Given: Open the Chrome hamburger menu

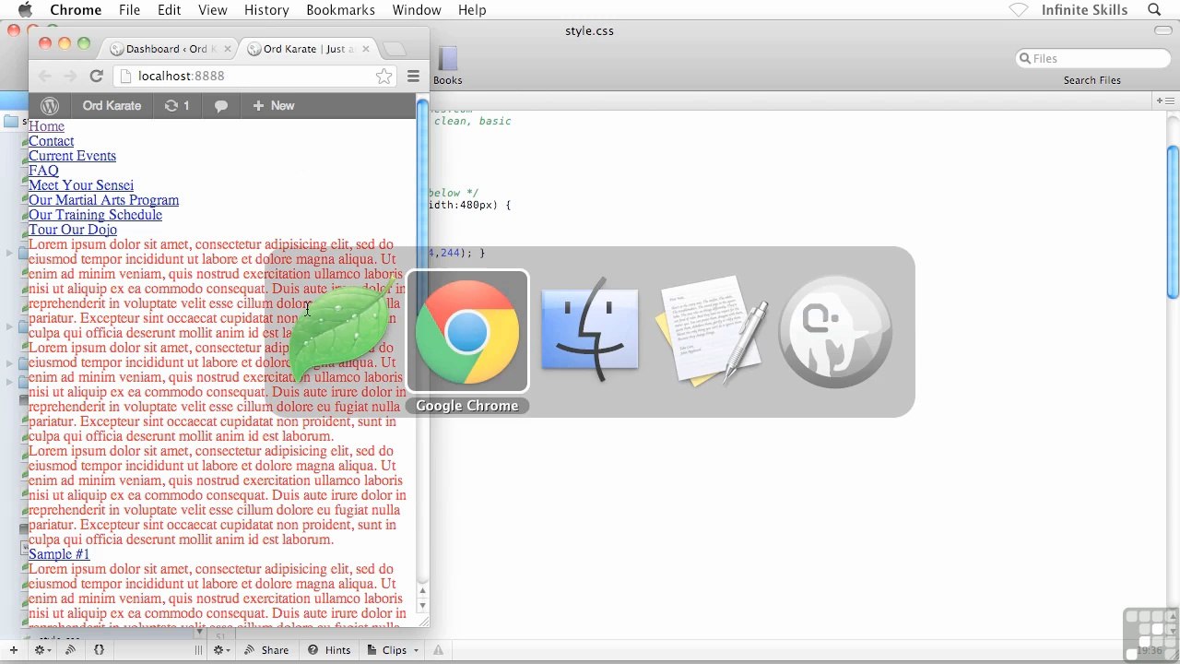Looking at the screenshot, I should tap(413, 77).
